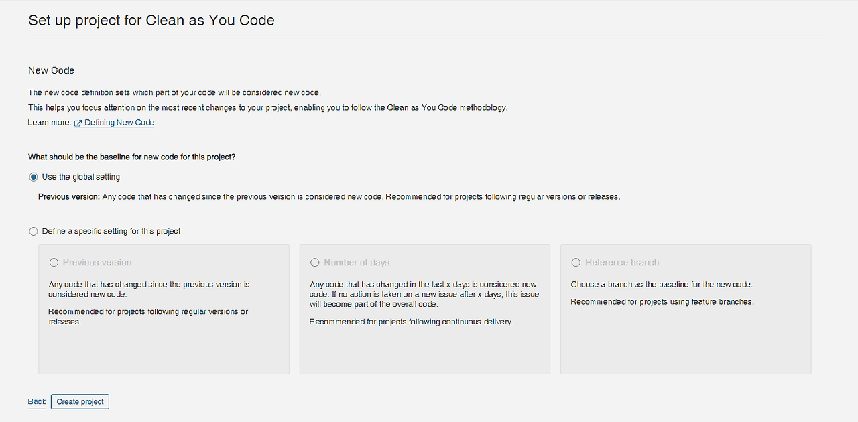858x422 pixels.
Task: Select the Use the global setting radio button
Action: click(x=34, y=177)
